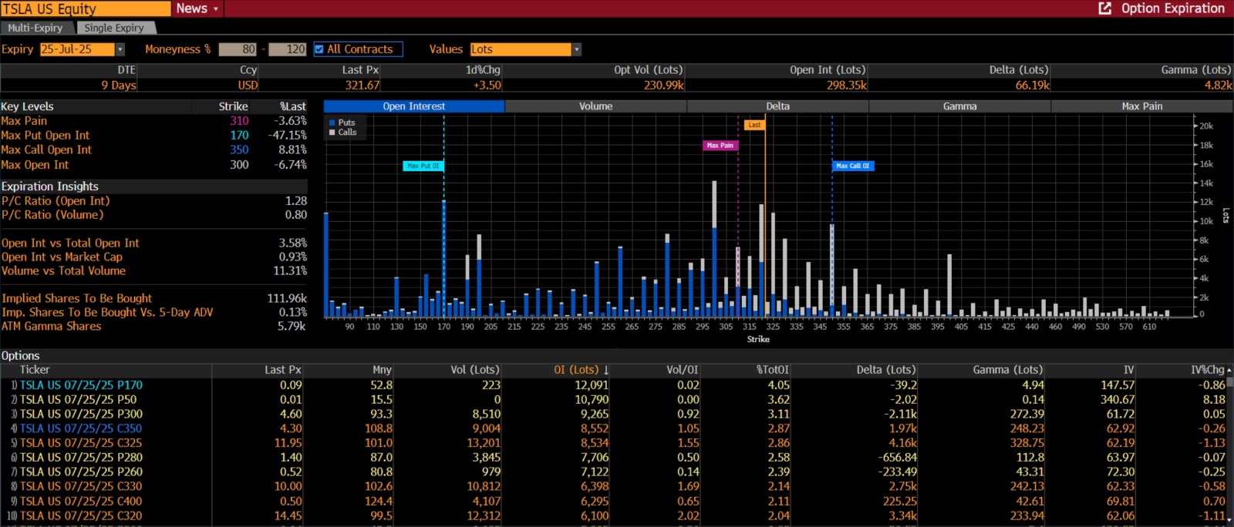Select the Gamma chart tab

click(x=959, y=106)
